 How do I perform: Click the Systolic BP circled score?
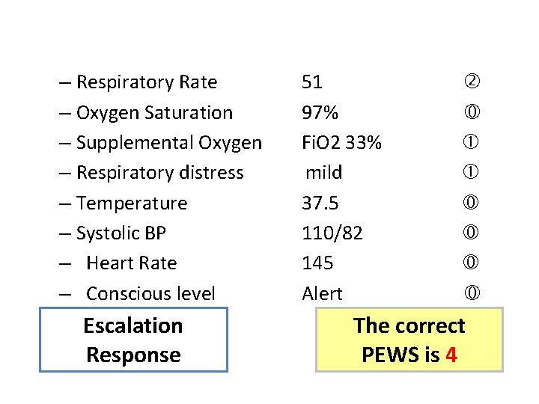coord(473,233)
